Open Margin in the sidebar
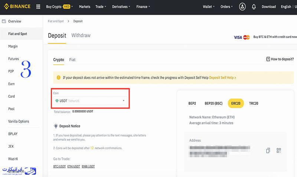The width and height of the screenshot is (297, 177). (13, 46)
